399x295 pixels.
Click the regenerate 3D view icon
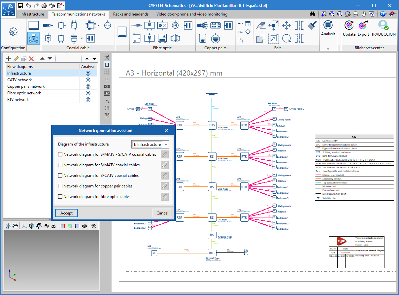[8, 226]
